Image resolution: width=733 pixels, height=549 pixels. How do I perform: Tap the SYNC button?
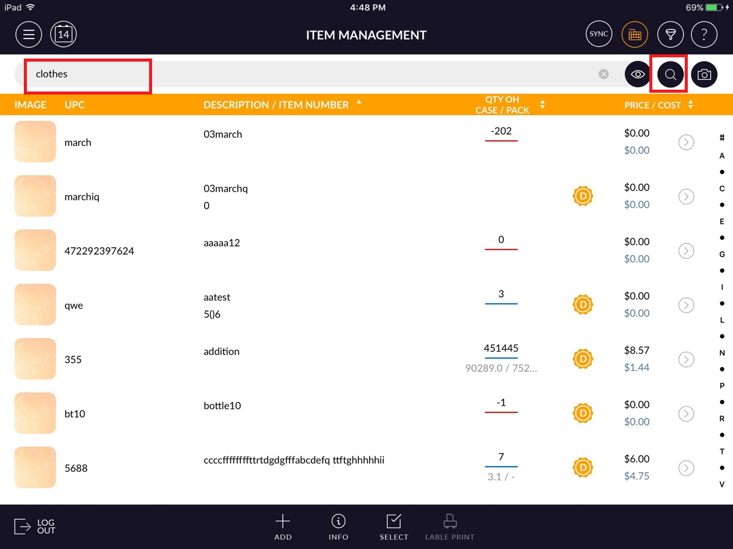click(x=599, y=35)
